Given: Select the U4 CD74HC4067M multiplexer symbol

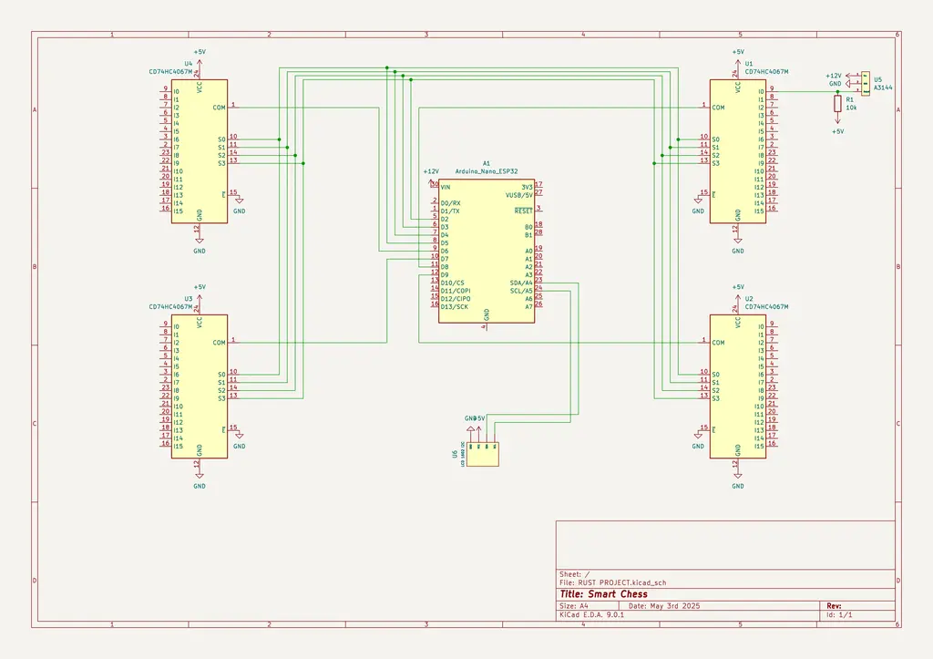Looking at the screenshot, I should 200,151.
